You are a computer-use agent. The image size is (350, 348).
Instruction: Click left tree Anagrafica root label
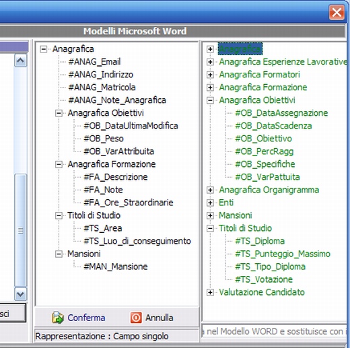[73, 49]
